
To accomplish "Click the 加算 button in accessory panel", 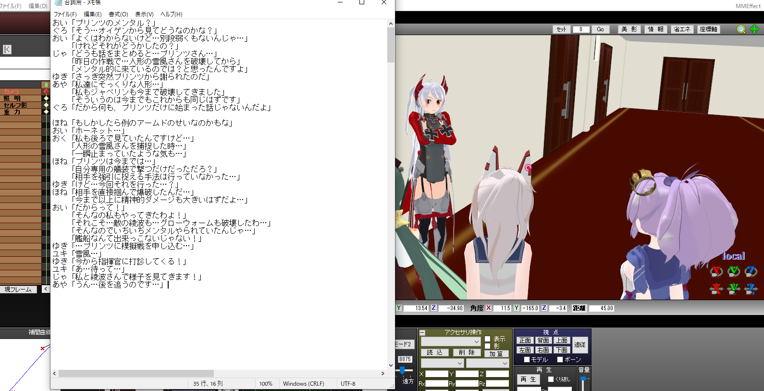I will pyautogui.click(x=496, y=353).
